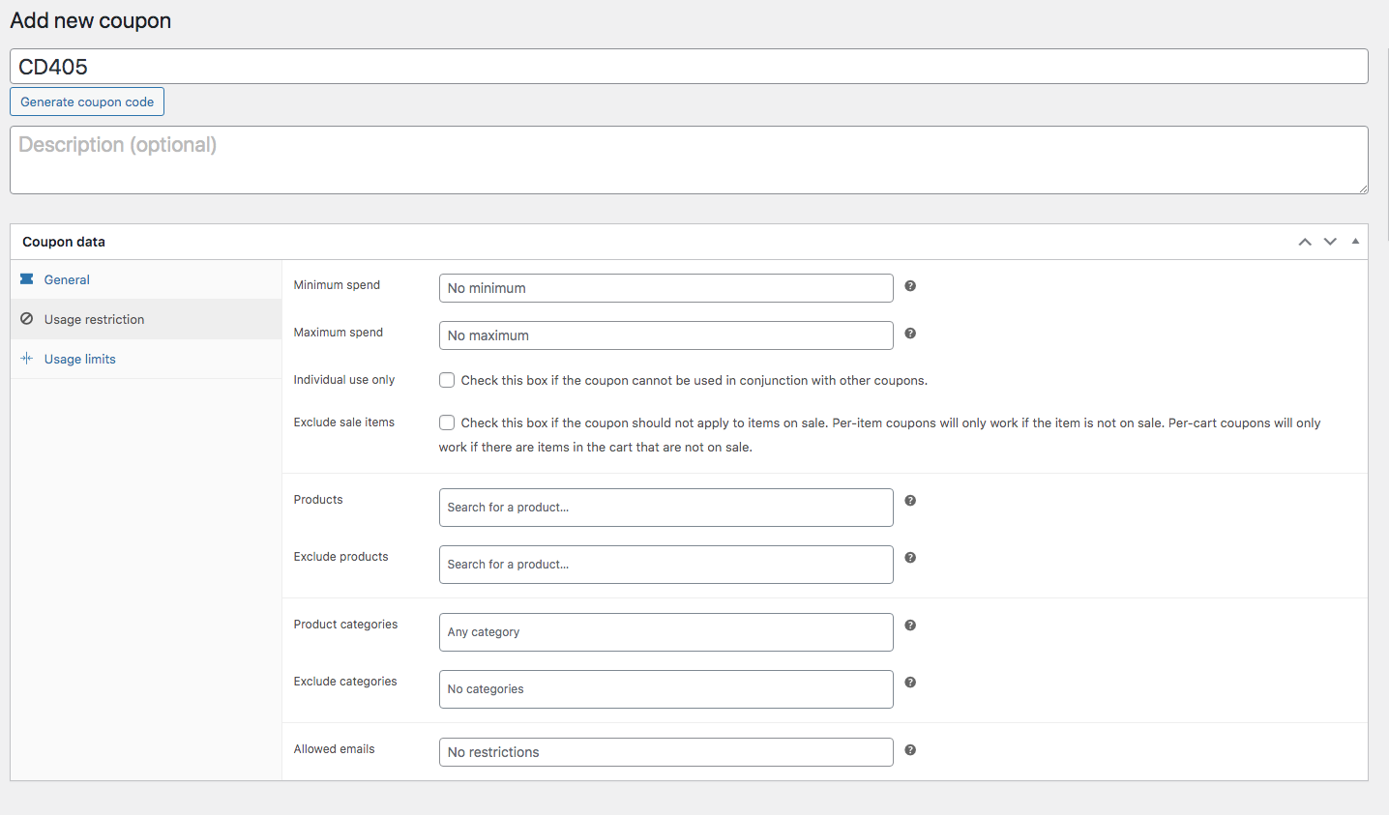Screen dimensions: 1389x815
Task: Click the help icon beside Minimum spend
Action: [910, 286]
